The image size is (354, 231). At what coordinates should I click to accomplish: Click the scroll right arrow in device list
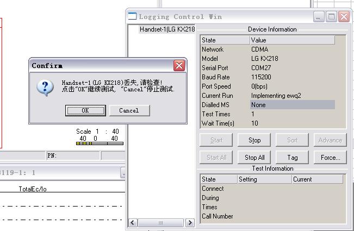click(x=190, y=223)
